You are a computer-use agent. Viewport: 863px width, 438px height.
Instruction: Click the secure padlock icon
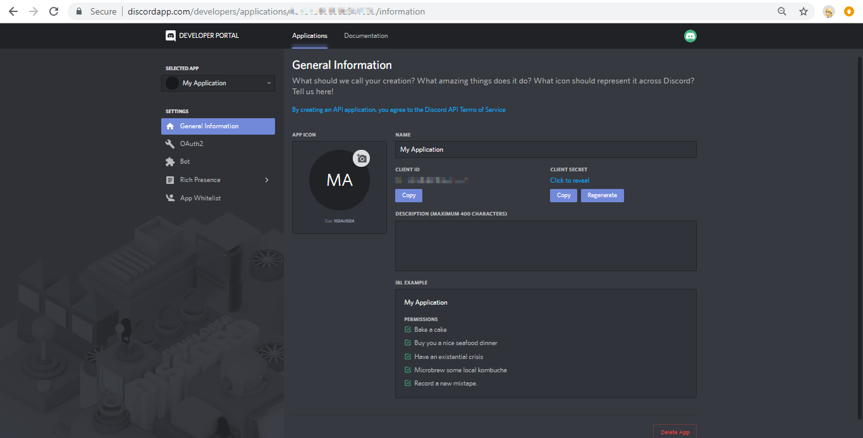click(79, 11)
